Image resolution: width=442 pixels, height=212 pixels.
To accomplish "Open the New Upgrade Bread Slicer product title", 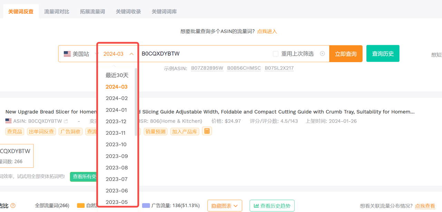I will tap(210, 112).
